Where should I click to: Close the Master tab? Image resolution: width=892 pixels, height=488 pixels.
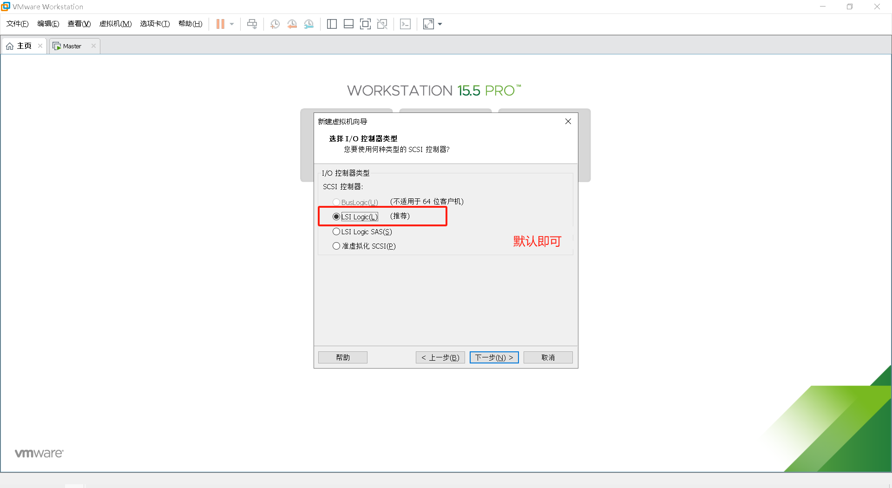(x=93, y=46)
